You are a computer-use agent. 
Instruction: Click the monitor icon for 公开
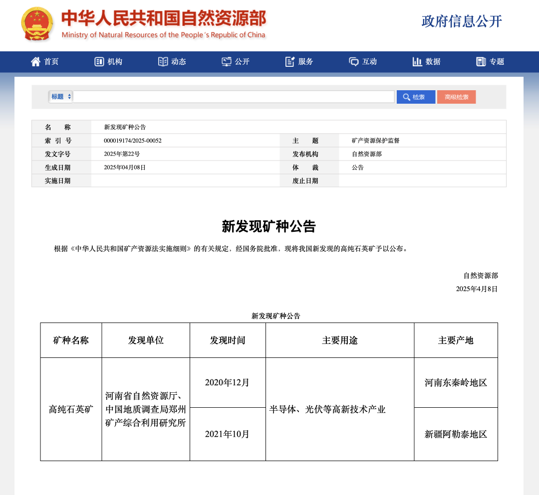[x=226, y=62]
